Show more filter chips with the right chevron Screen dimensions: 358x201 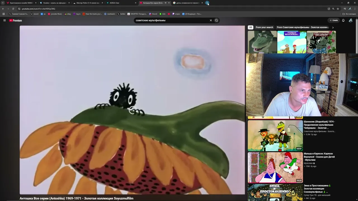[333, 27]
